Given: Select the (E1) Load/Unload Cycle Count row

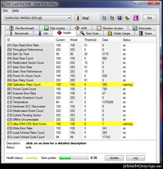Looking at the screenshot, I should 70,137.
